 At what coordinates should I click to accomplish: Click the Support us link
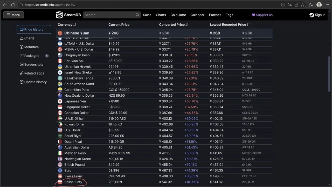point(262,15)
